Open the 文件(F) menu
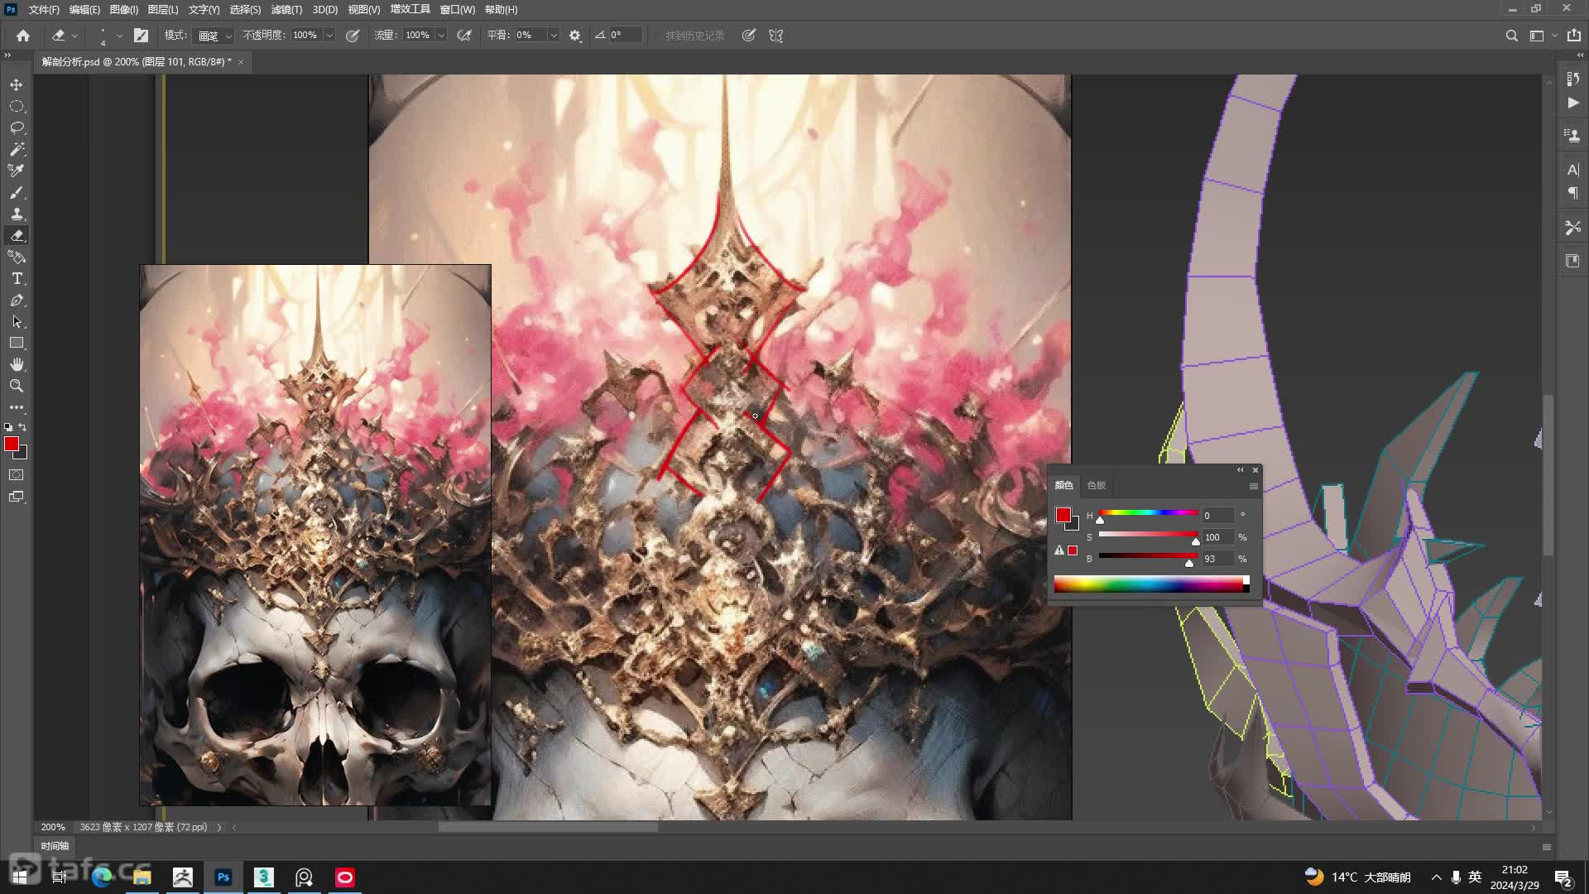Screen dimensions: 1589x894 coord(44,10)
